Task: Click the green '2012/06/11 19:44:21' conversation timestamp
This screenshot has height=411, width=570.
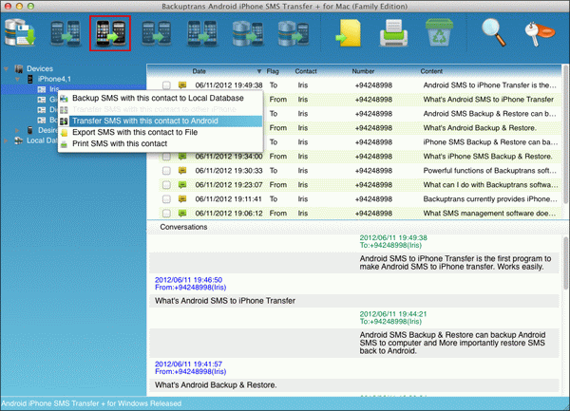Action: point(393,314)
